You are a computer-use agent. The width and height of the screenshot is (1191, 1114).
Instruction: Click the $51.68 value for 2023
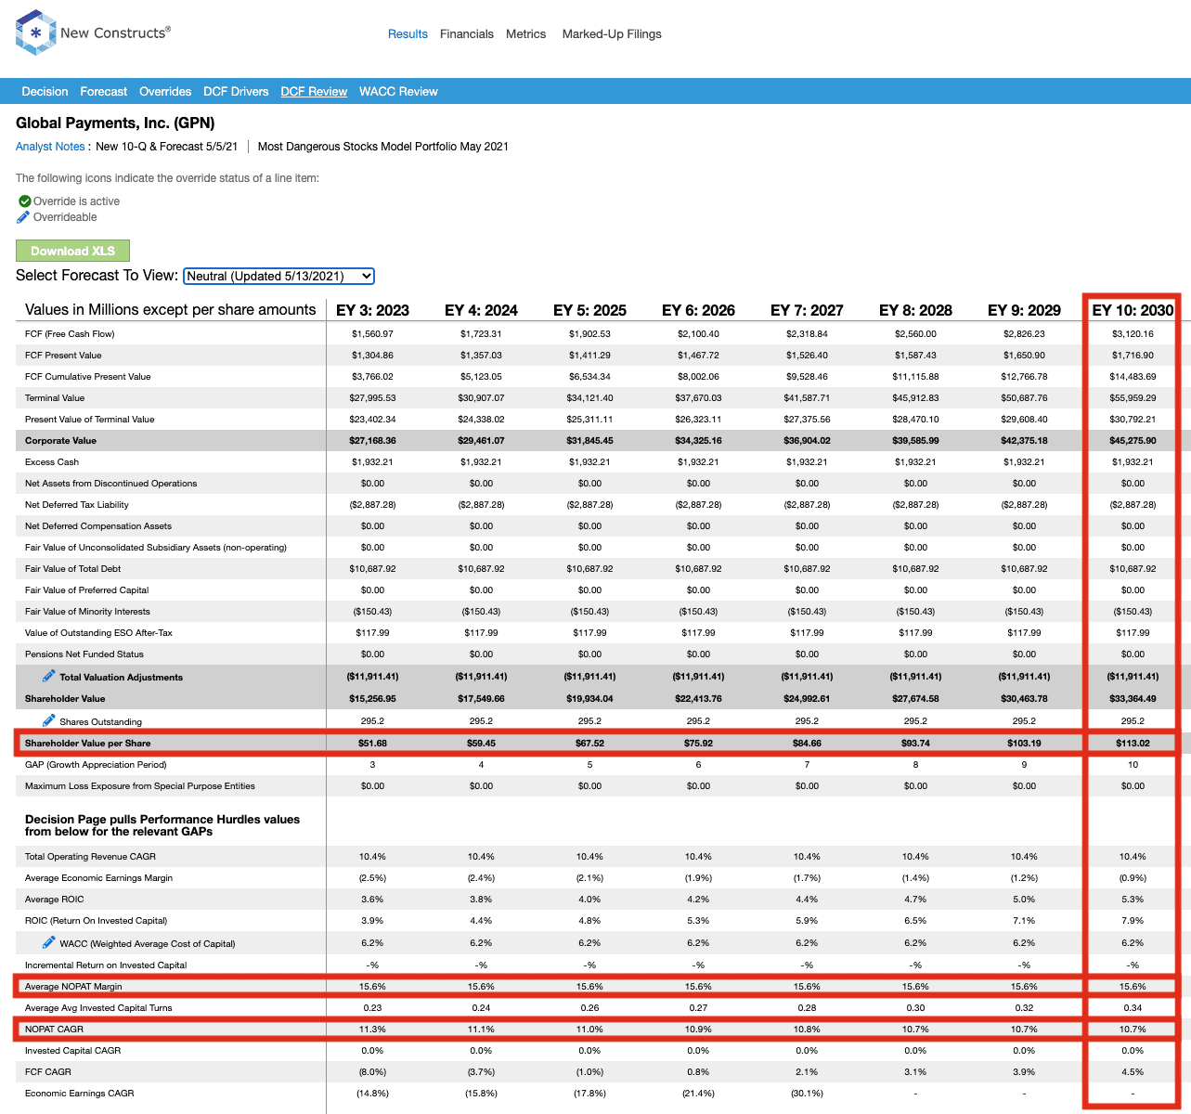[372, 744]
